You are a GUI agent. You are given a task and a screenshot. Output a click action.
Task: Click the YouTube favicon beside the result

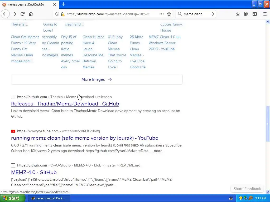click(x=13, y=131)
